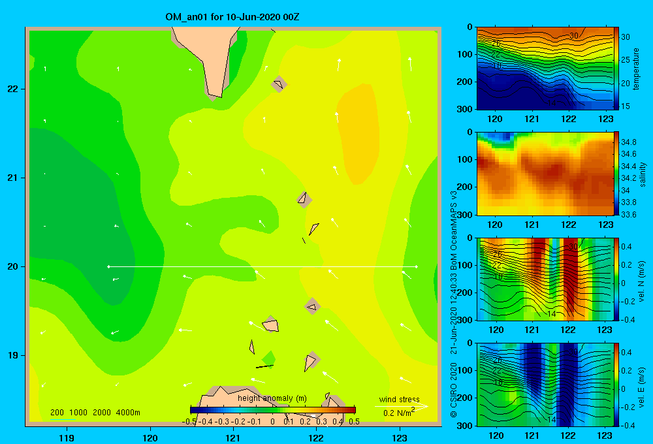The width and height of the screenshot is (653, 444).
Task: Click the west endpoint of the transect line
Action: pyautogui.click(x=108, y=266)
